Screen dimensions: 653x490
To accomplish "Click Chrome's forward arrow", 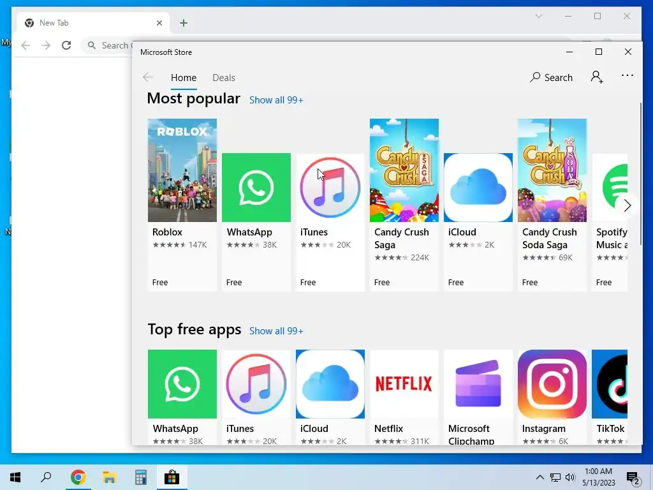I will click(x=46, y=45).
